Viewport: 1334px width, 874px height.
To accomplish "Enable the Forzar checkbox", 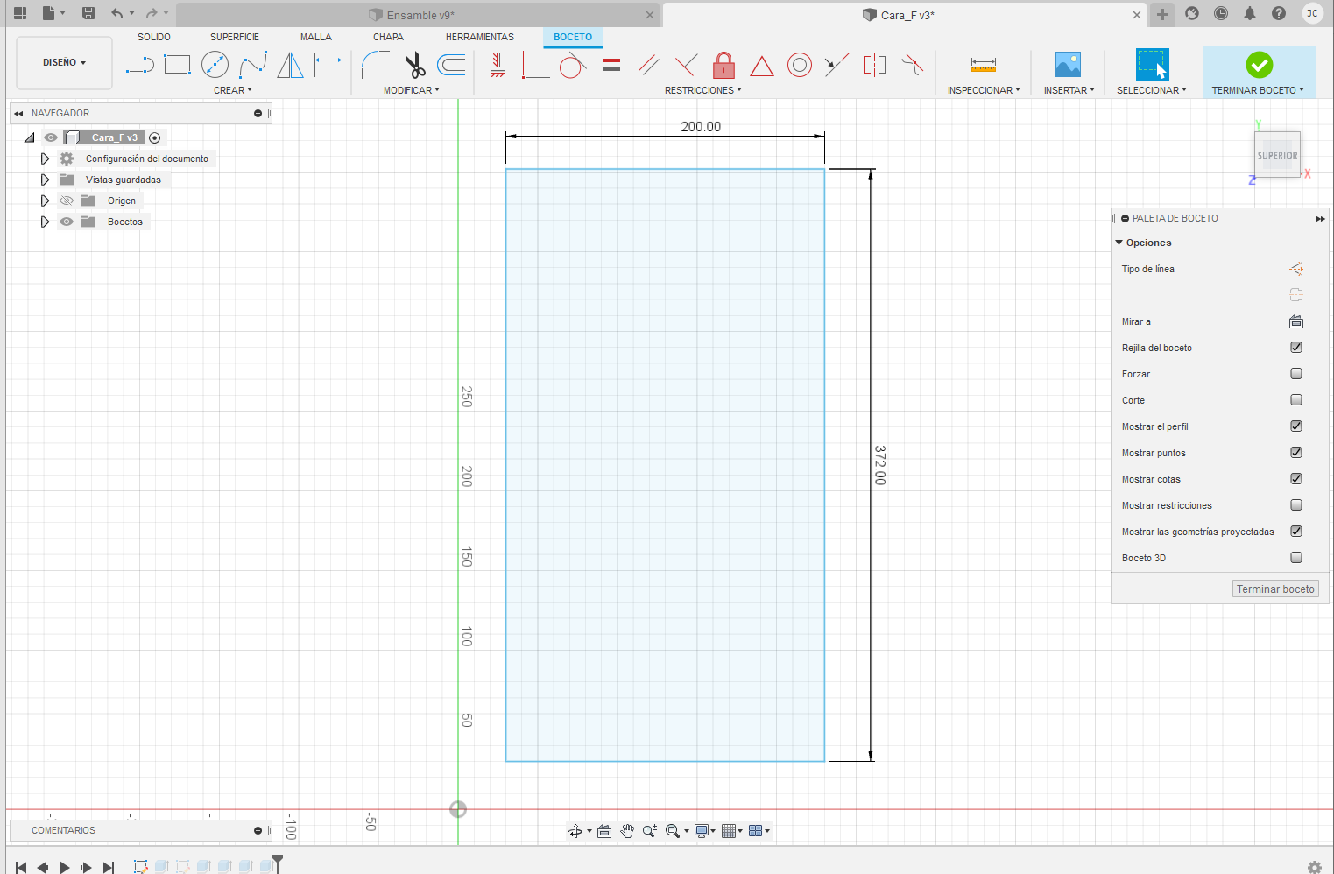I will 1296,374.
